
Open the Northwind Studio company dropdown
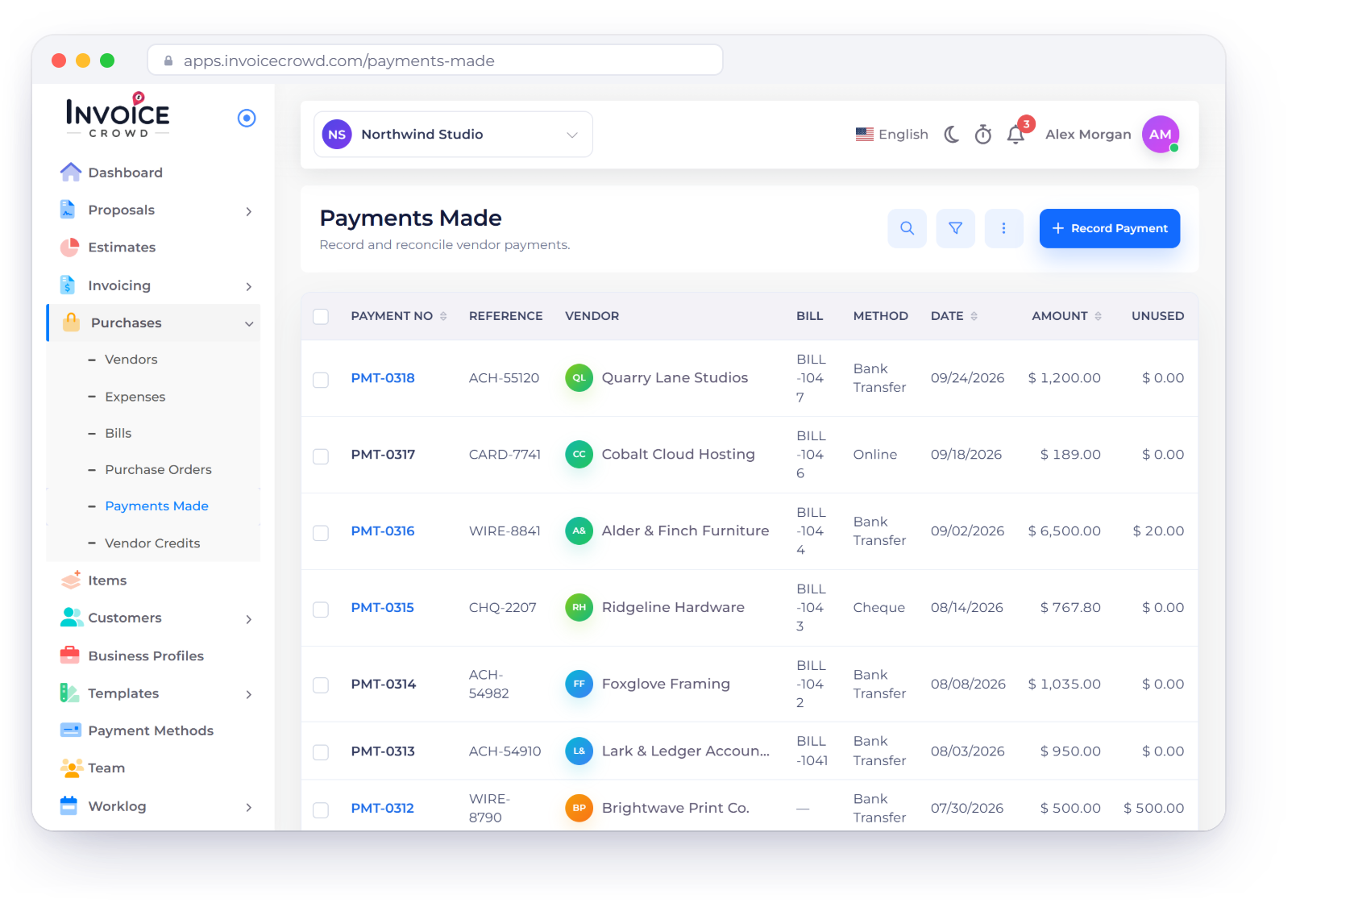(453, 134)
